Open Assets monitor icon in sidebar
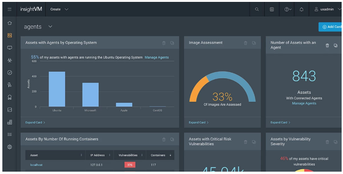This screenshot has height=174, width=343. pyautogui.click(x=9, y=48)
